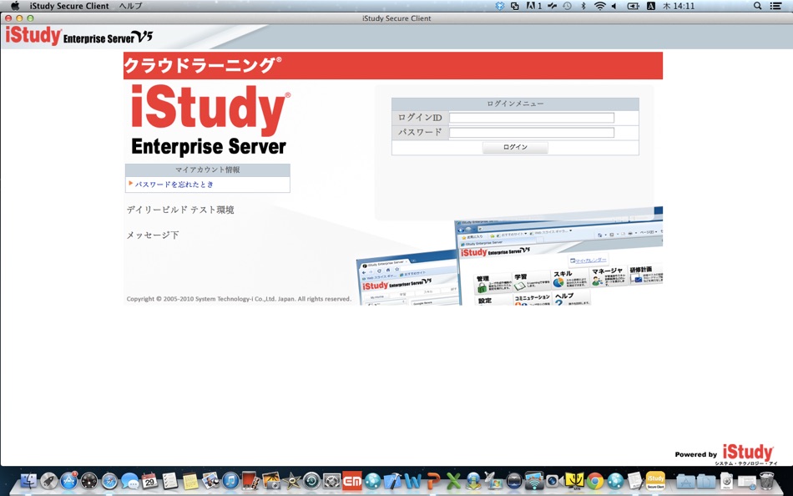Click the red EM Dock icon
Image resolution: width=793 pixels, height=496 pixels.
[x=352, y=481]
